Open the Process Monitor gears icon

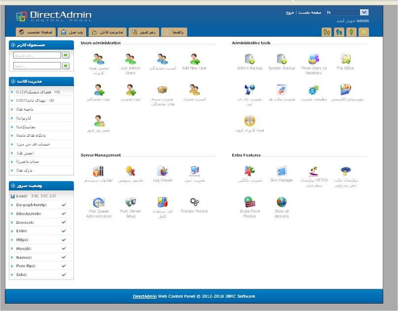tap(195, 202)
